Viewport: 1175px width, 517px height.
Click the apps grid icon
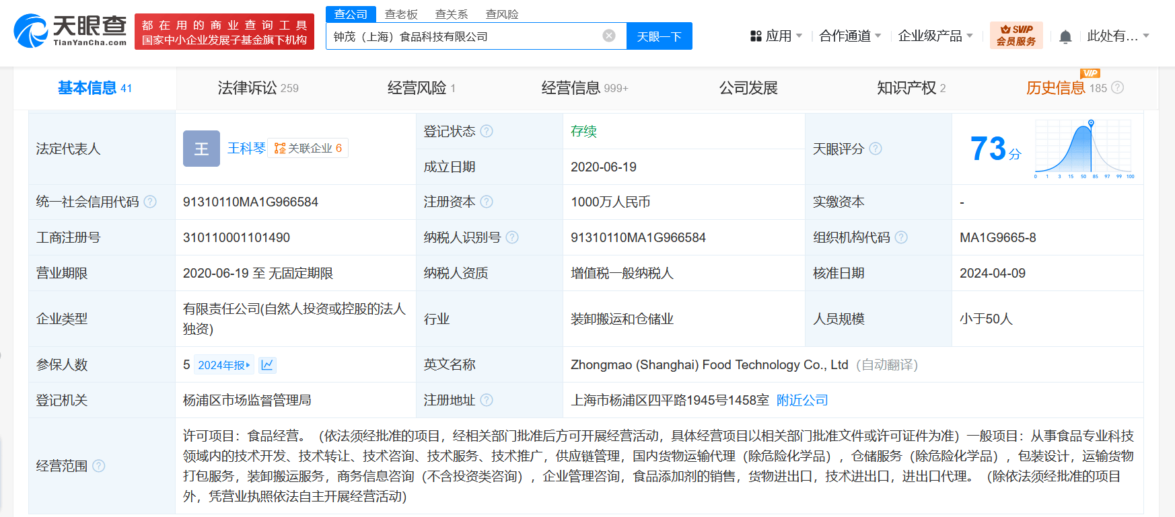(756, 36)
